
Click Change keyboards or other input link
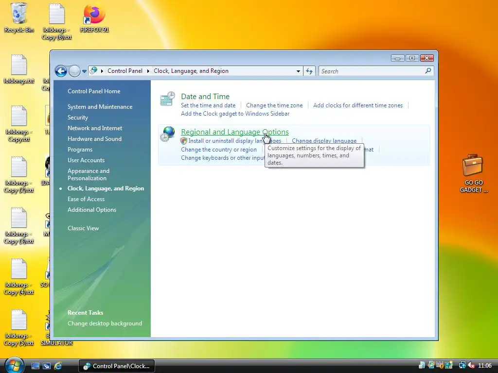tap(223, 158)
